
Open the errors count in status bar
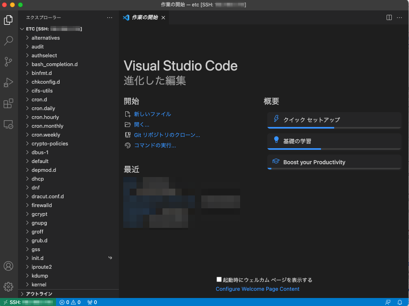[x=64, y=302]
